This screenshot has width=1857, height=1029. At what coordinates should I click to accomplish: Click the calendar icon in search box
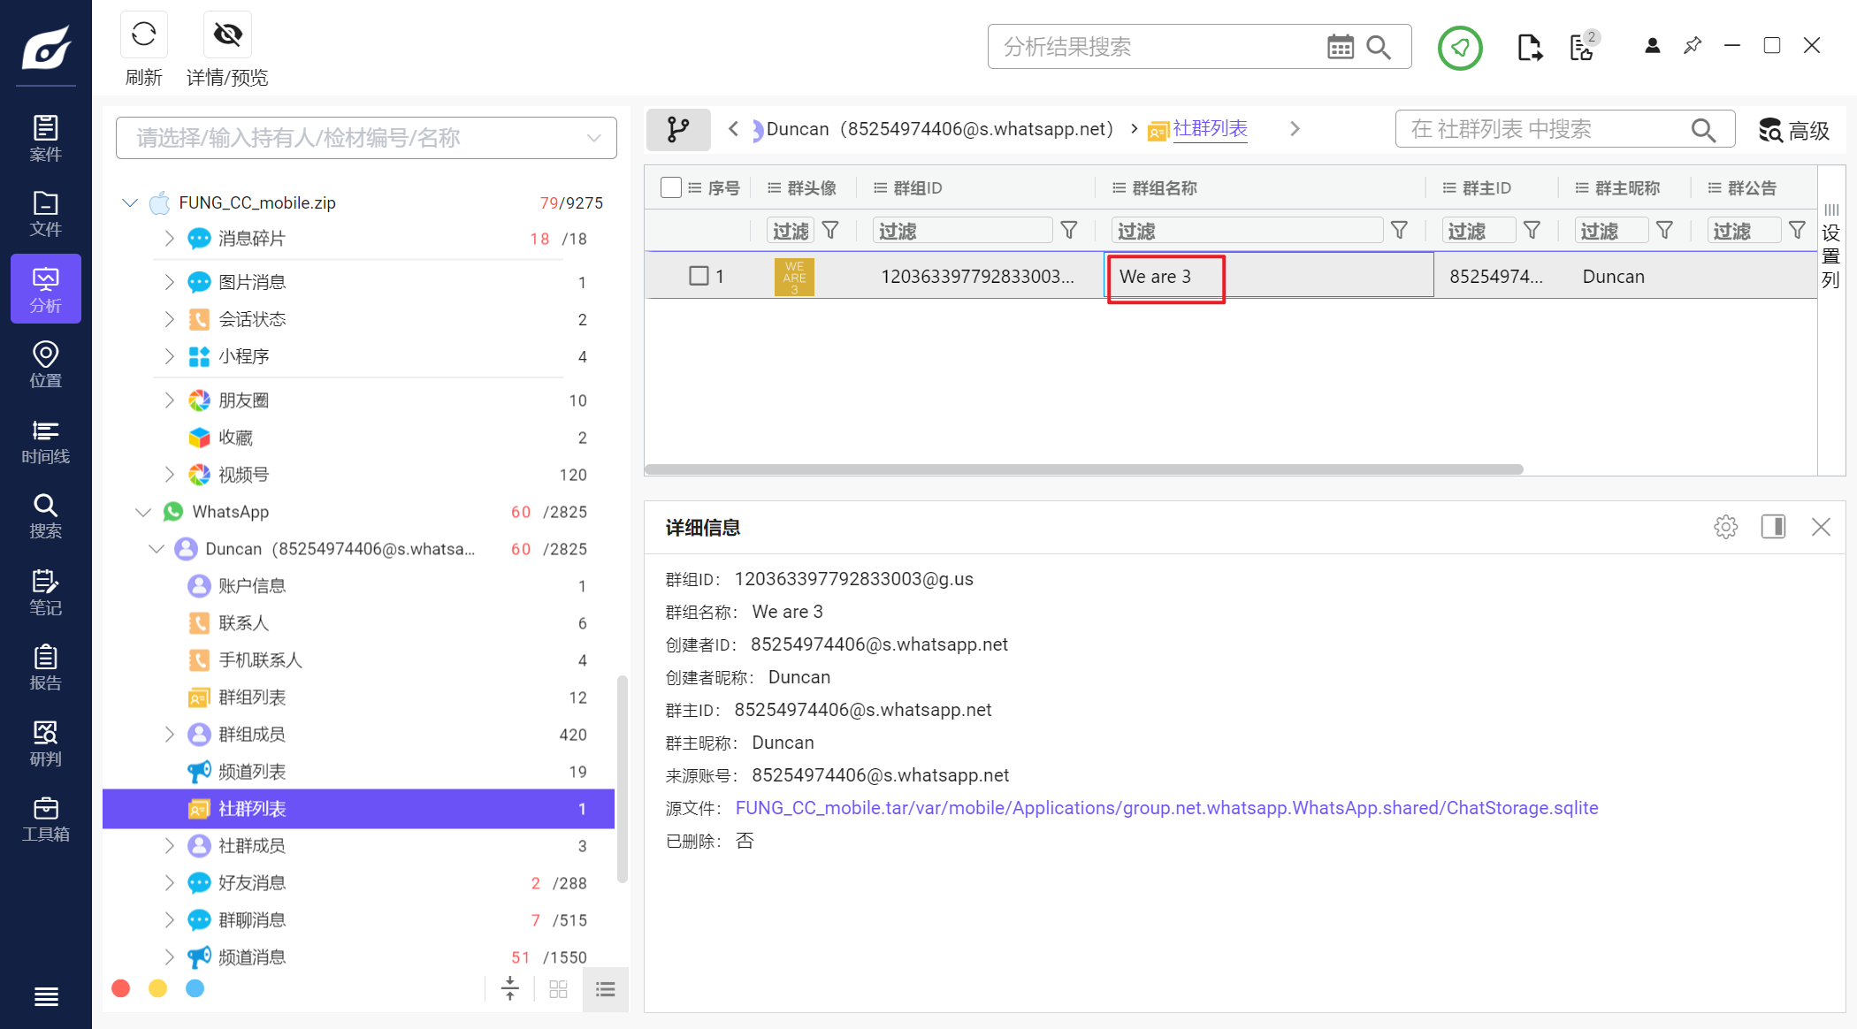[1340, 47]
